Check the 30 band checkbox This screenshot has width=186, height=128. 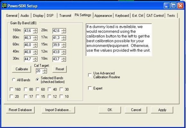[x=61, y=89]
